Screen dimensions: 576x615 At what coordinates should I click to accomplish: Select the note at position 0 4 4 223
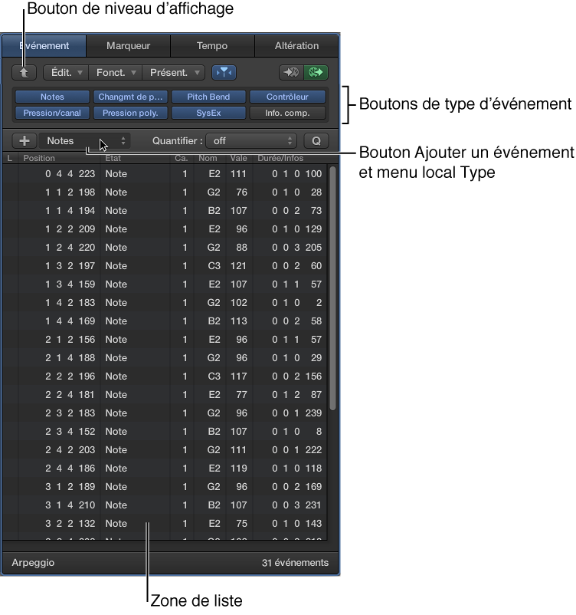(165, 174)
